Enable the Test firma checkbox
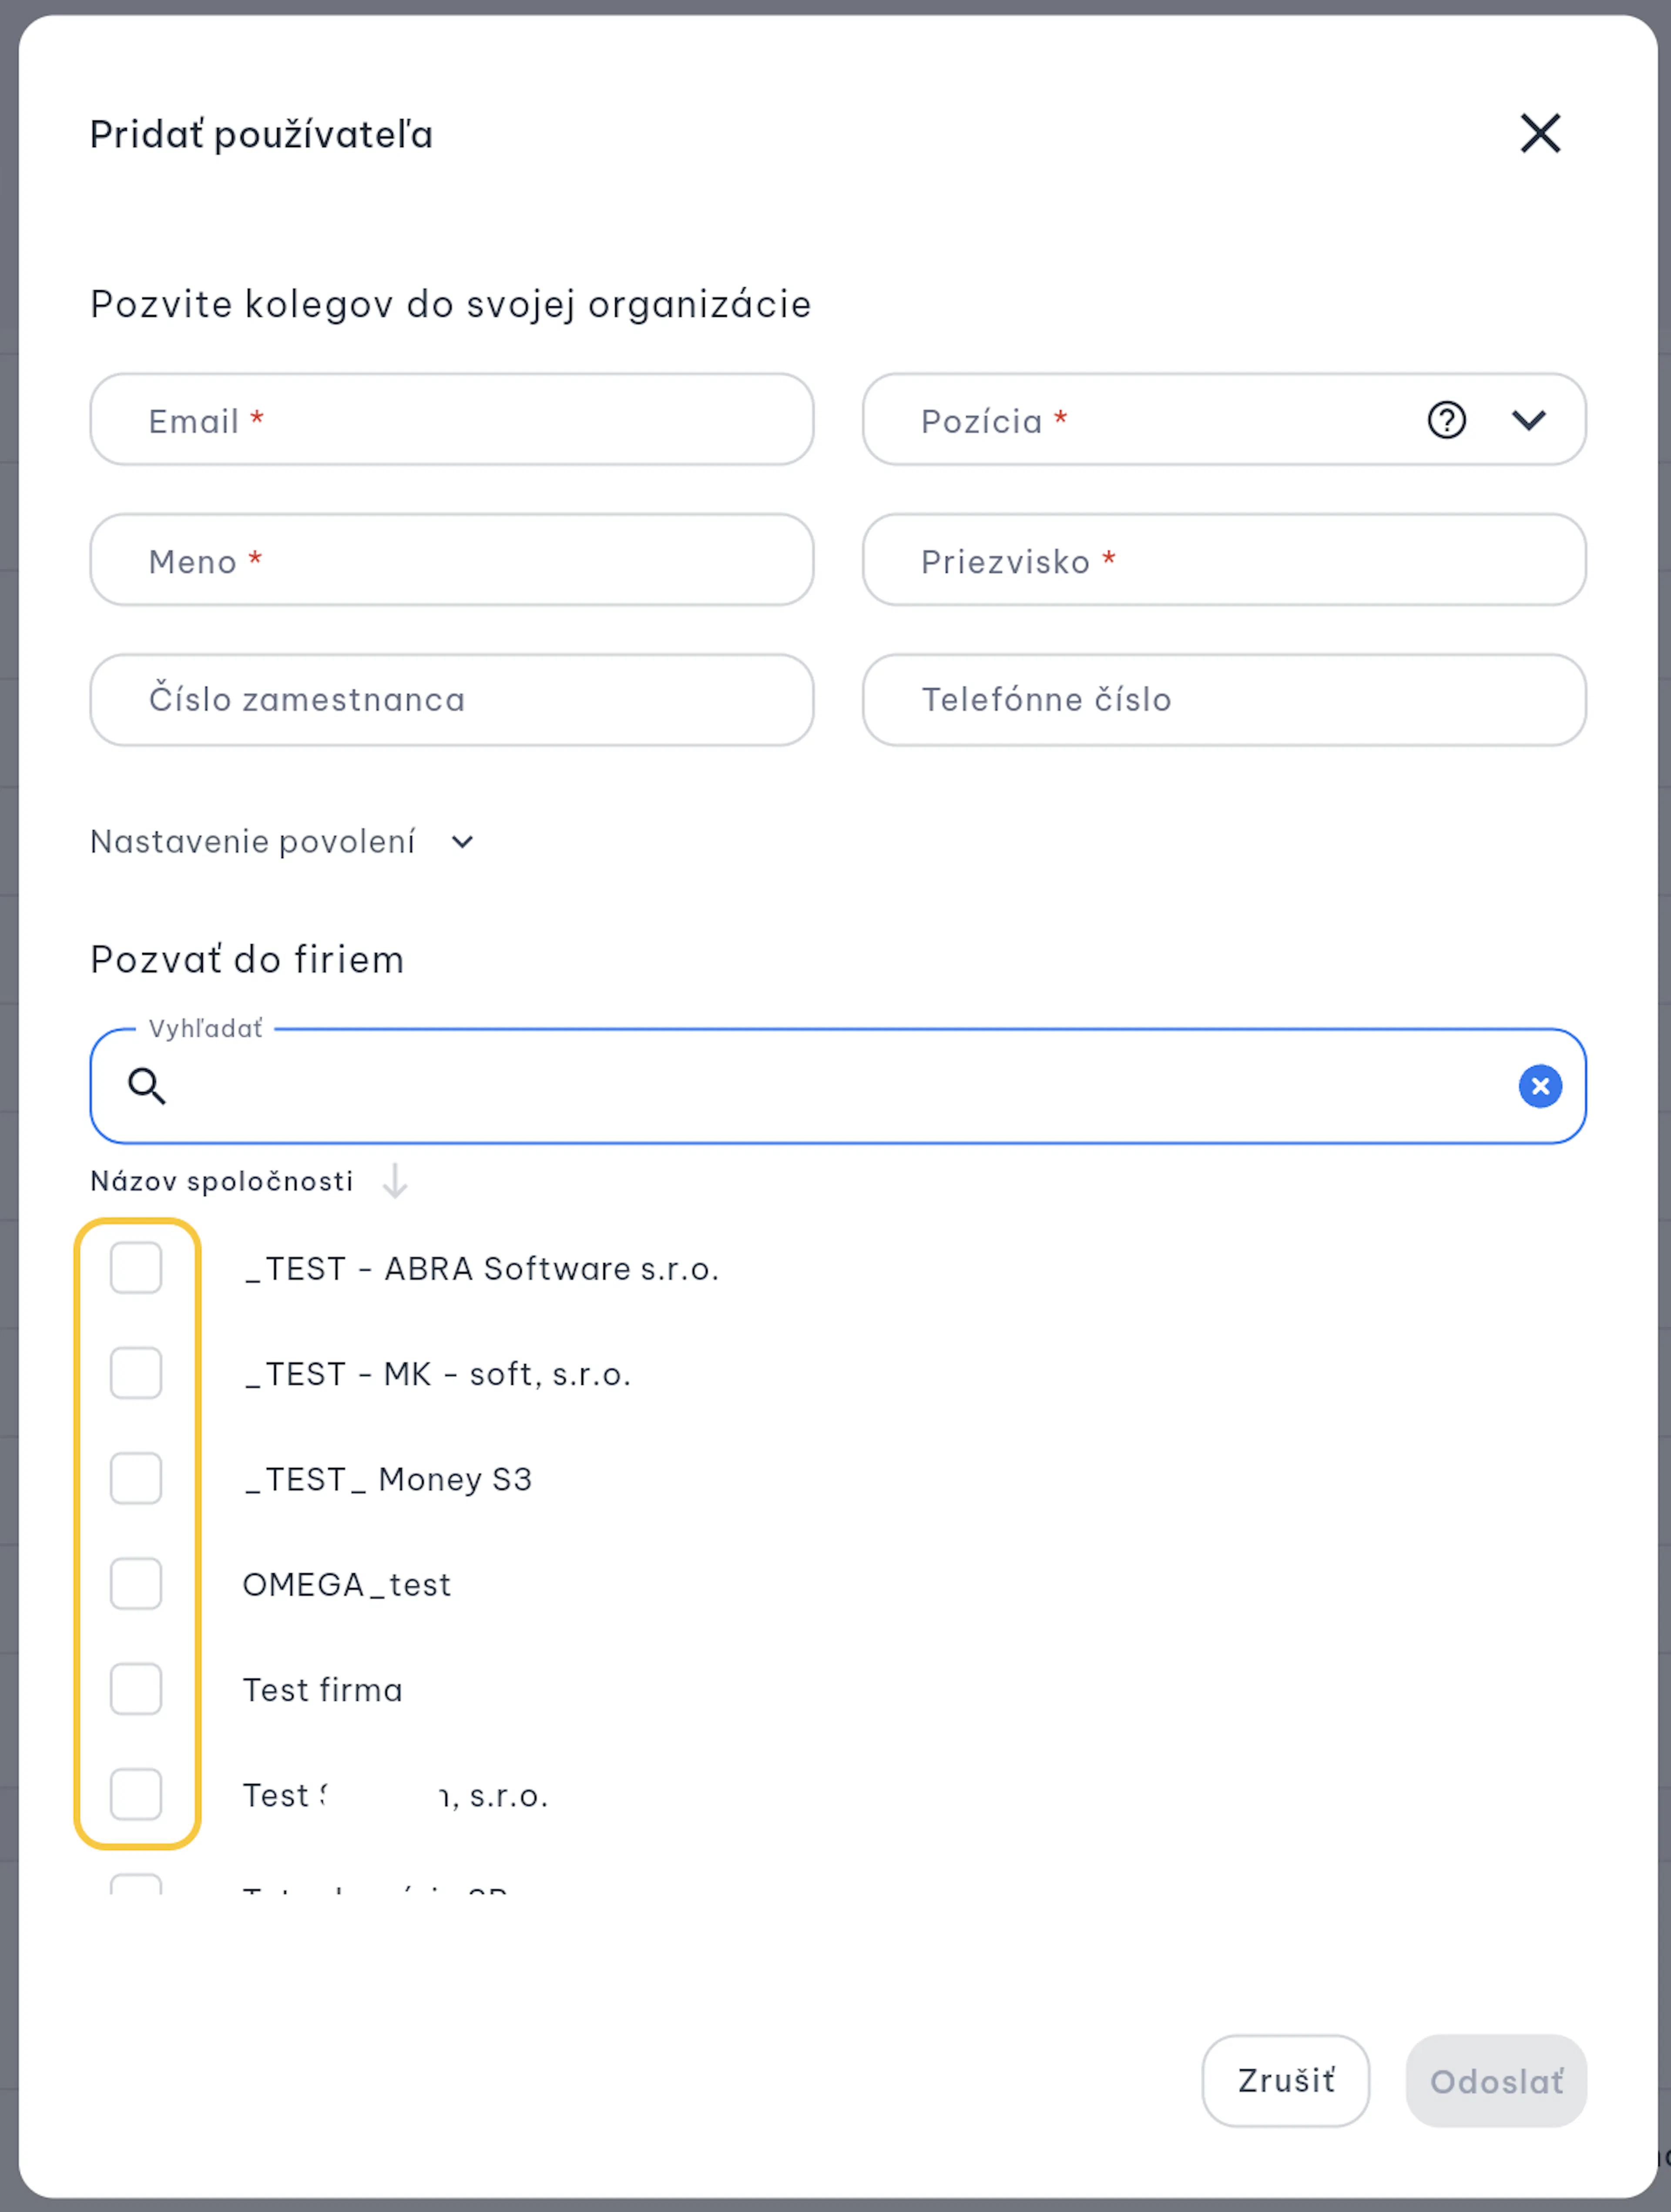 136,1689
